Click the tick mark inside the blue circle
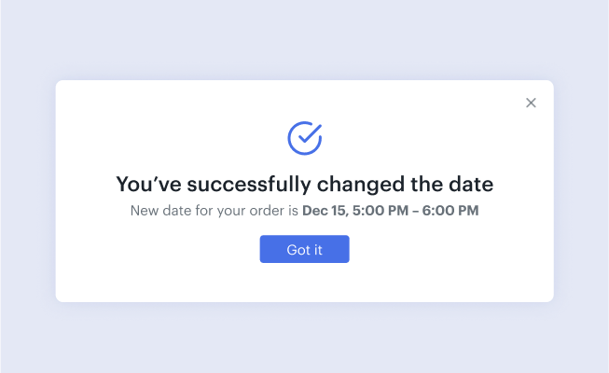This screenshot has width=609, height=373. click(x=310, y=133)
